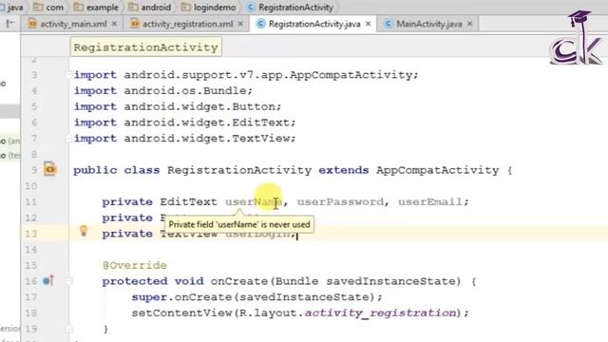This screenshot has width=608, height=342.
Task: Close the activity_registration.xml tab
Action: pos(240,24)
